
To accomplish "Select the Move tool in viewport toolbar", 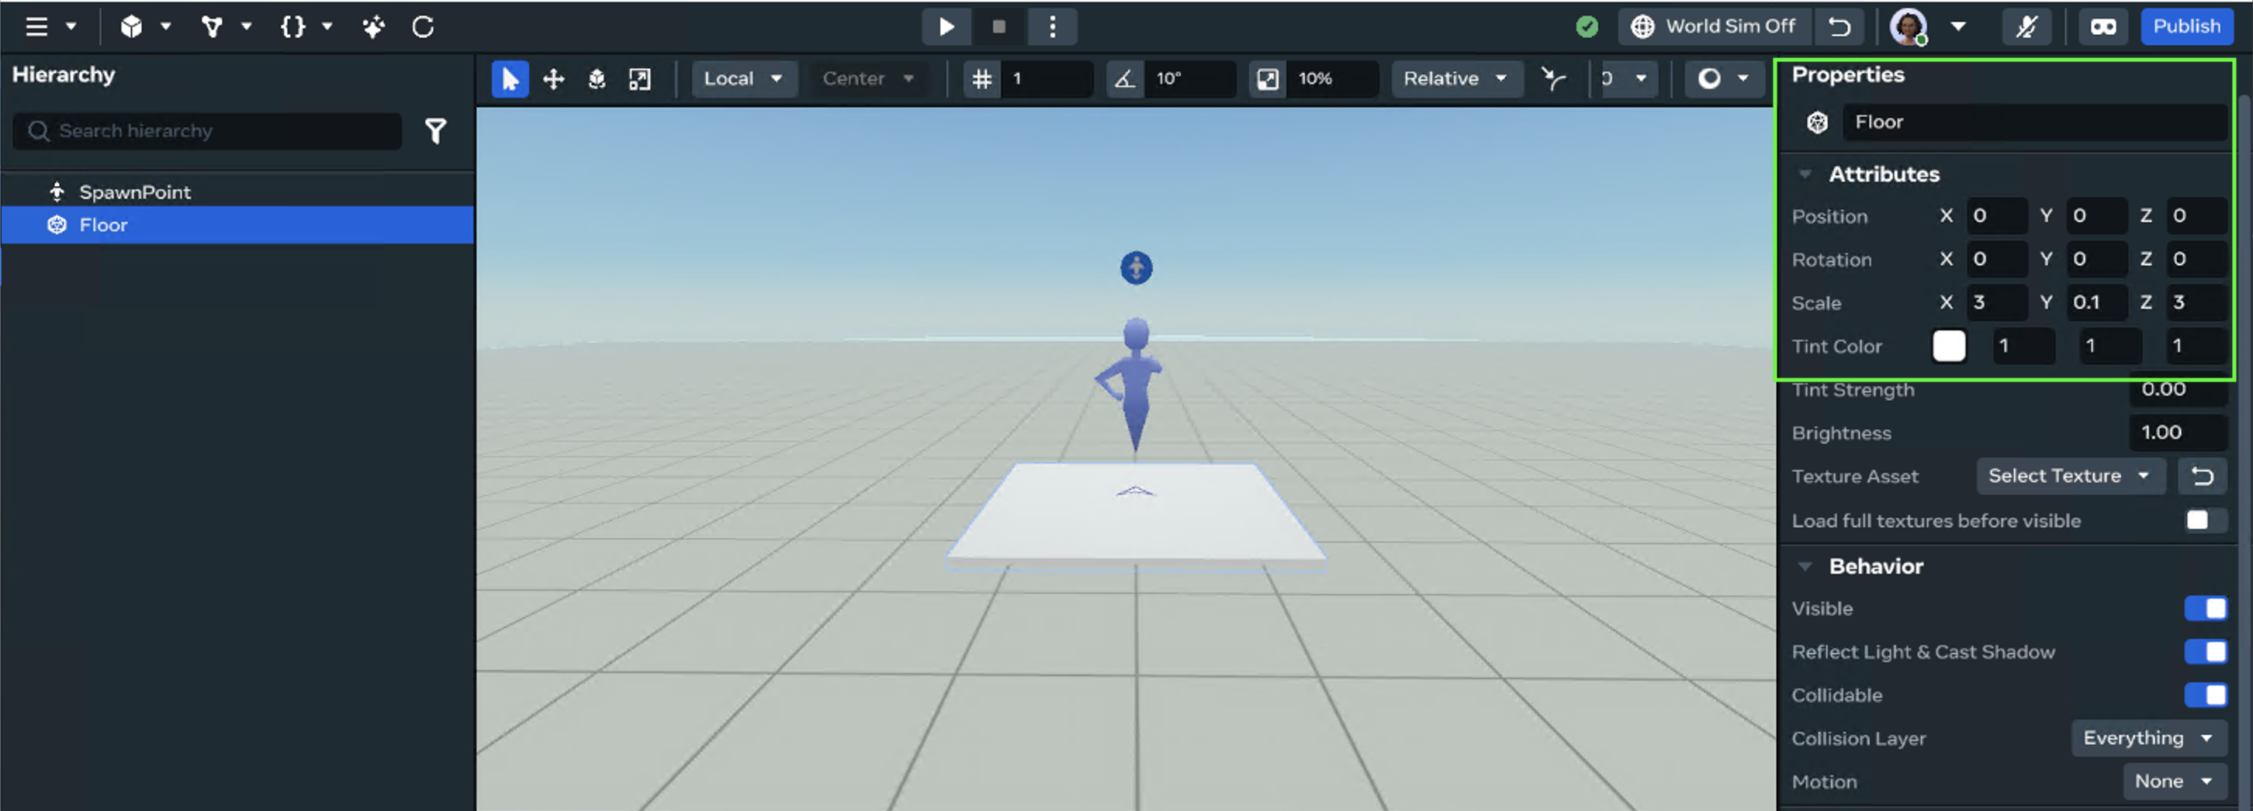I will point(552,80).
